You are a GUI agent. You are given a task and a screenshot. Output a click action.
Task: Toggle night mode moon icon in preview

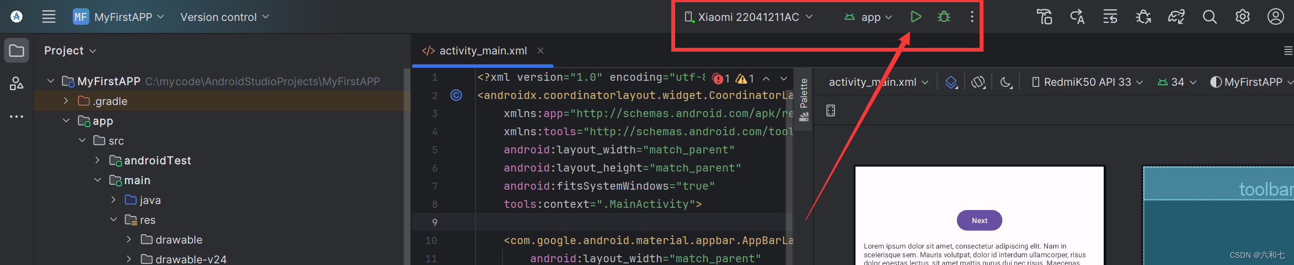pos(1007,82)
